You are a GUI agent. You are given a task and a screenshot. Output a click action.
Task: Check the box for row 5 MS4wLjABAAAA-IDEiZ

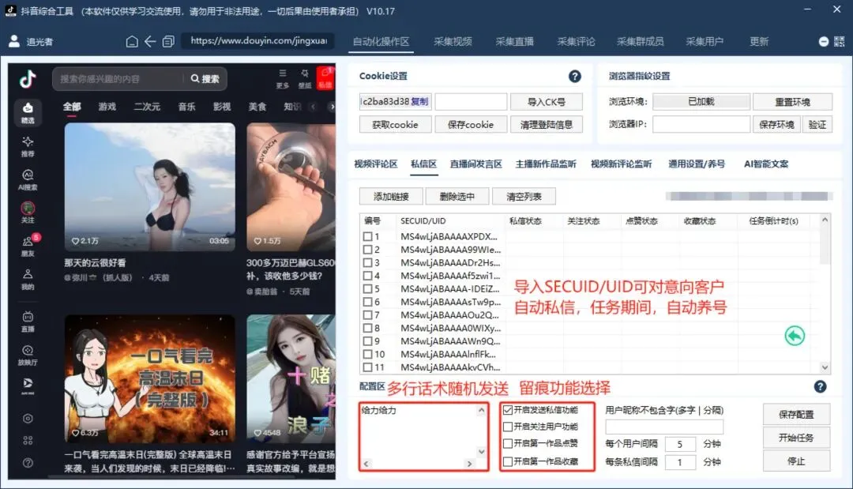tap(368, 289)
